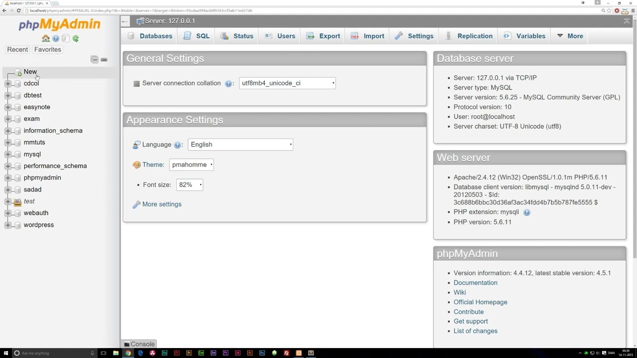Click the wrench icon beside More settings
The height and width of the screenshot is (358, 637).
pyautogui.click(x=136, y=204)
